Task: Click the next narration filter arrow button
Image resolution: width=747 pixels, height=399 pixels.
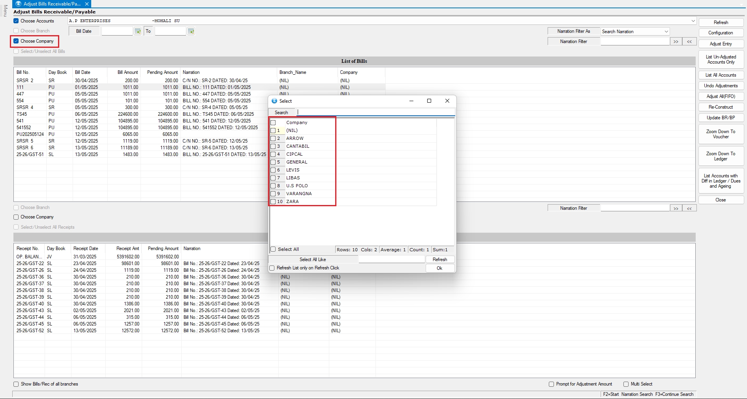Action: tap(676, 41)
